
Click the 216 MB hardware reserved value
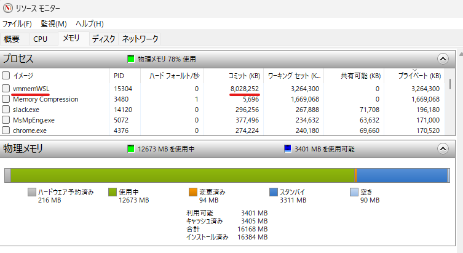[49, 200]
